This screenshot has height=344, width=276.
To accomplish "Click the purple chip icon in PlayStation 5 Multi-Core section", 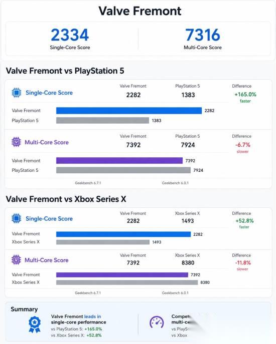I will pyautogui.click(x=16, y=142).
